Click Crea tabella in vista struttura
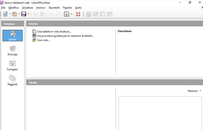Image resolution: width=203 pixels, height=130 pixels. [x=52, y=31]
